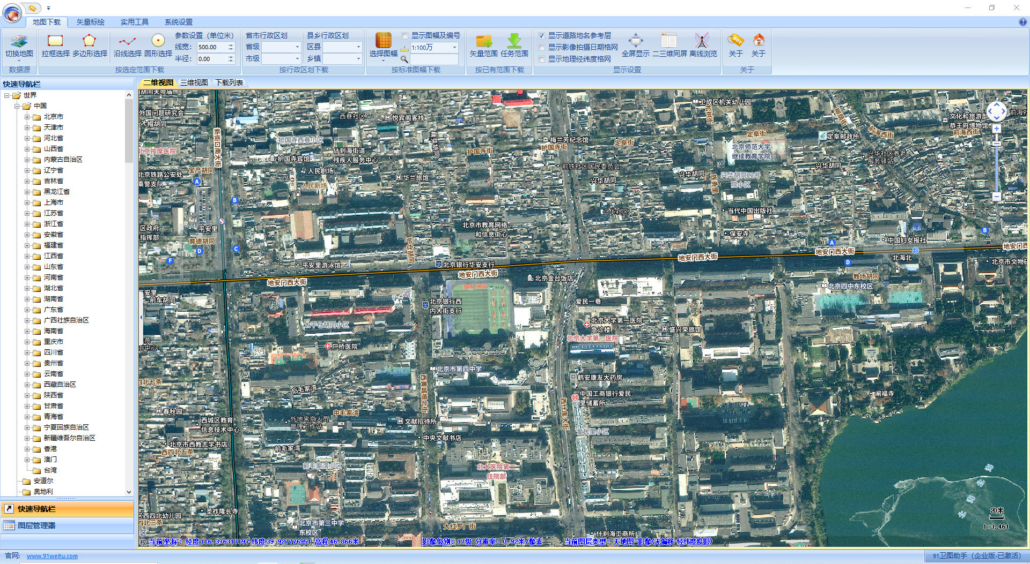Viewport: 1030px width, 564px height.
Task: Click the navigation tree scroll down arrow
Action: (129, 492)
